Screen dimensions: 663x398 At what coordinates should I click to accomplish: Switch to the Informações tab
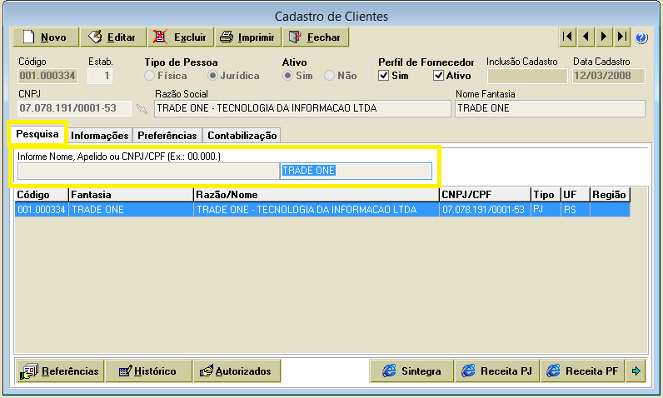point(100,136)
